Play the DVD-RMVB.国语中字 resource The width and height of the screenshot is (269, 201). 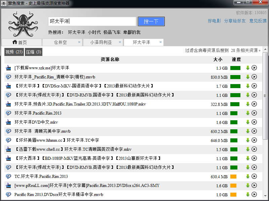tap(254, 95)
